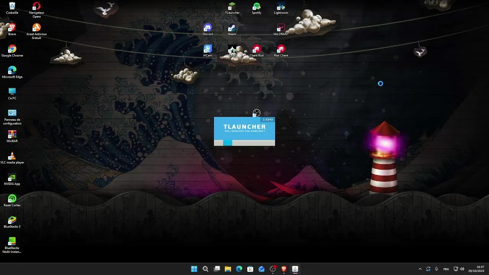Open the Navigateur Opera desktop shortcut
This screenshot has width=489, height=275.
click(37, 10)
